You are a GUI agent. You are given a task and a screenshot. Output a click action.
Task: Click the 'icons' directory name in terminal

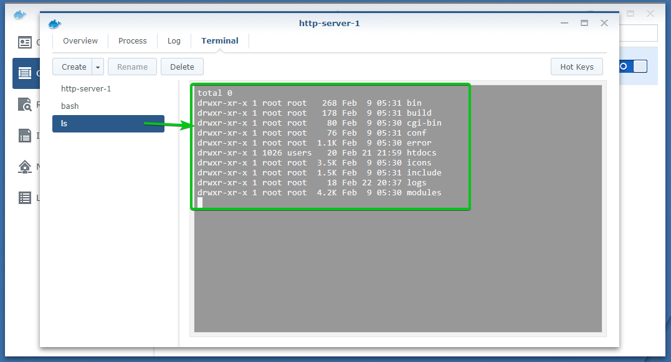click(419, 163)
